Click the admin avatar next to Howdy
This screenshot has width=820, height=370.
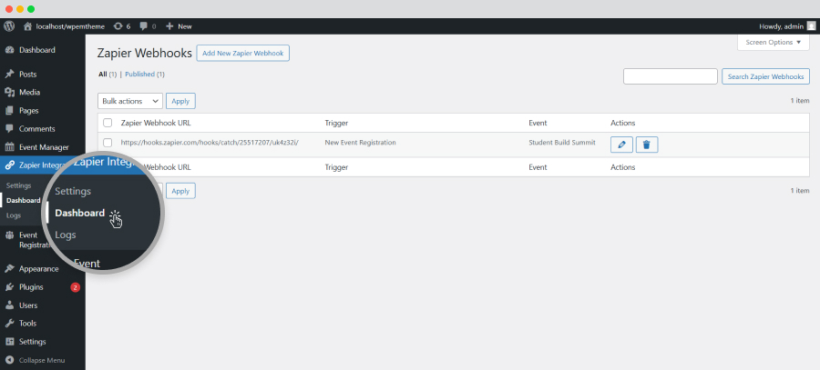[811, 26]
